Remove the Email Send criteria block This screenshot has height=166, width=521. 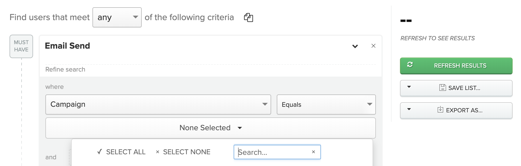[x=373, y=46]
